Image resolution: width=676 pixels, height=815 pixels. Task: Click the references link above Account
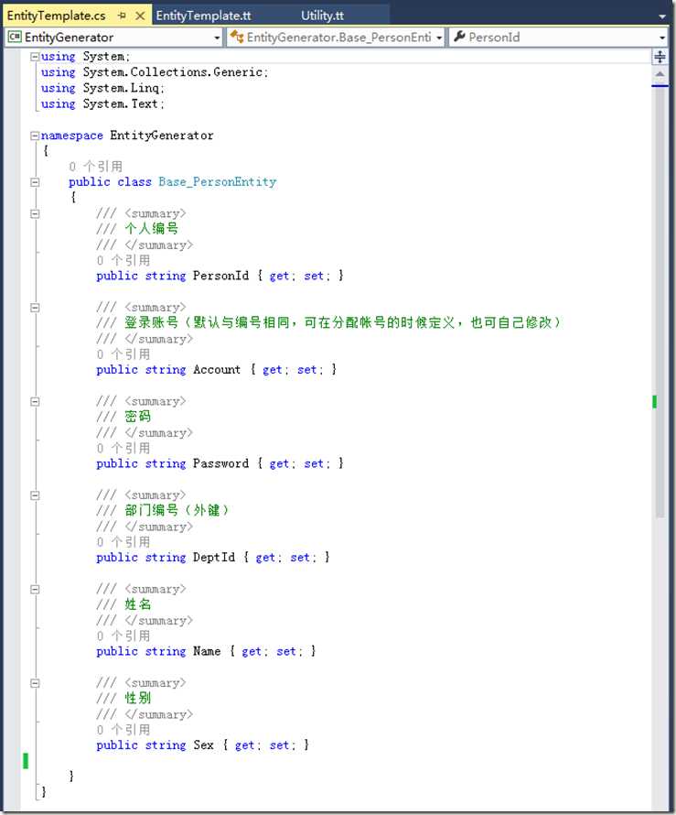pos(123,354)
